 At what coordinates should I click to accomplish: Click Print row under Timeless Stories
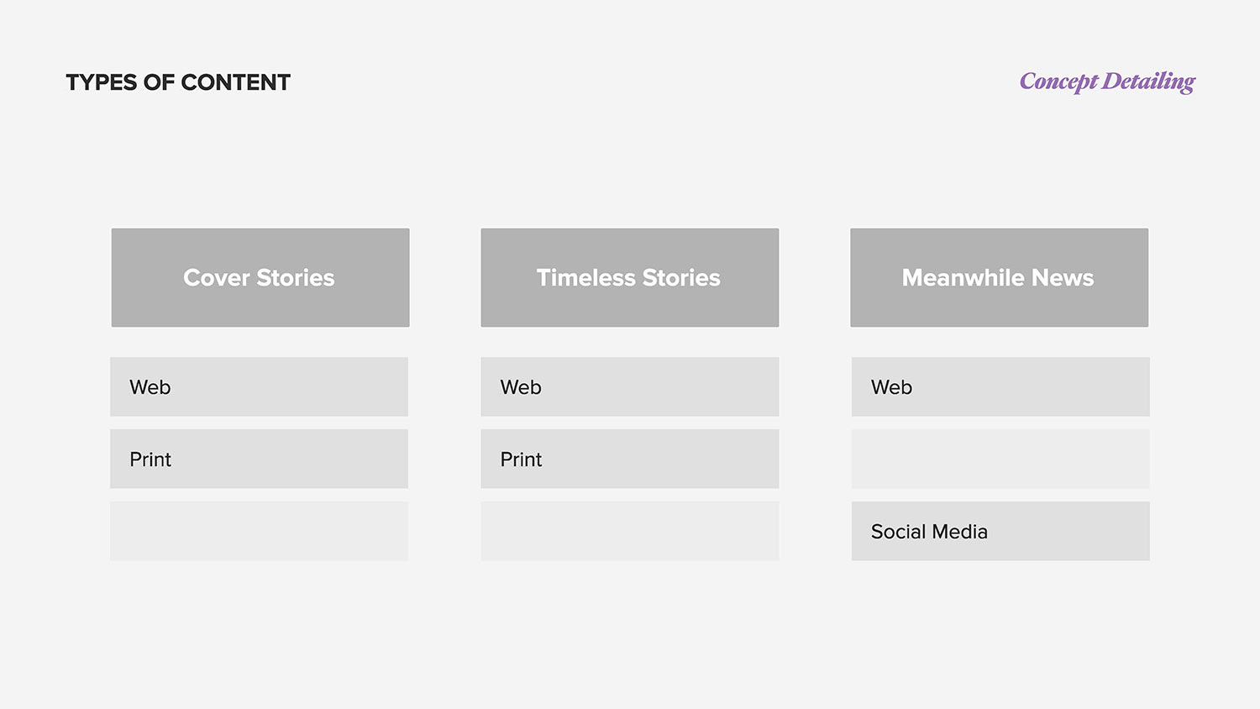630,460
